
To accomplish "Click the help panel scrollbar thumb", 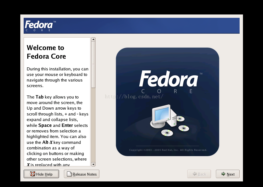I will point(93,65).
